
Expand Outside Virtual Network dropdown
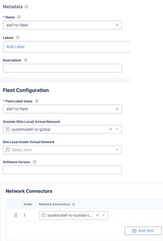click(x=117, y=129)
